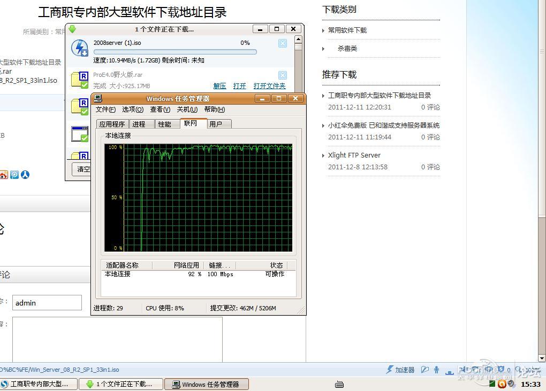Image resolution: width=546 pixels, height=391 pixels.
Task: Click the pen note icon in browser status bar
Action: coord(424,370)
